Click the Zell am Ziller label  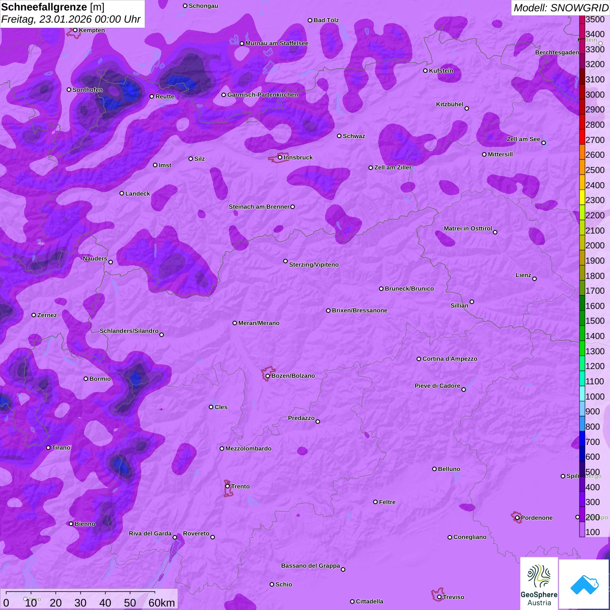(x=393, y=167)
